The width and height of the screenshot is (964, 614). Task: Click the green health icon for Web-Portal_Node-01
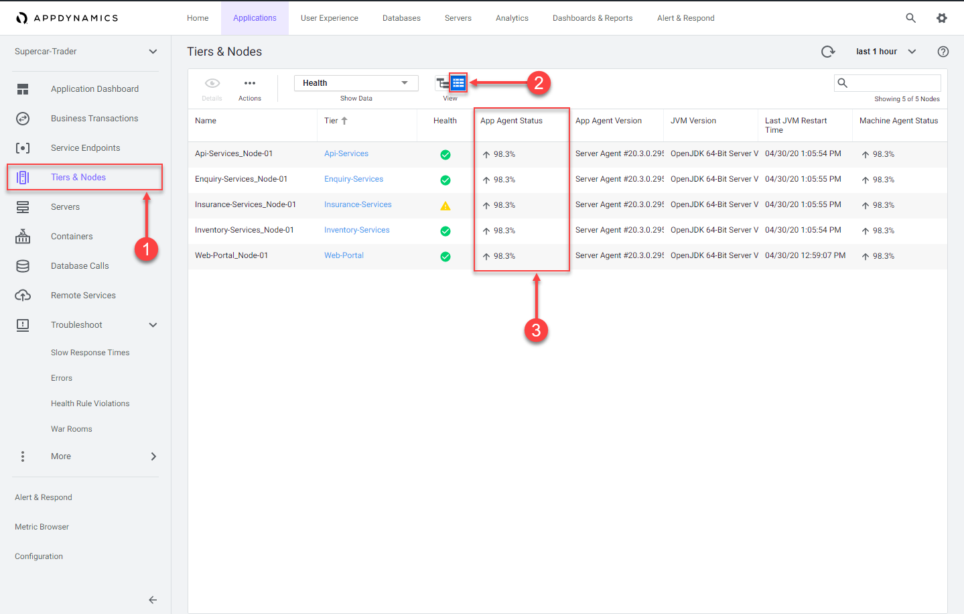pos(445,257)
